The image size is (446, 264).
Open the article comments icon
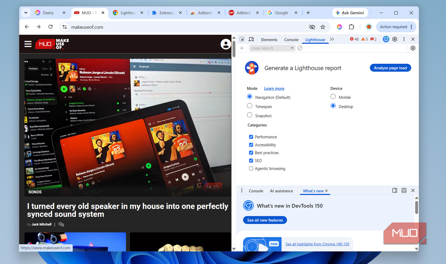61,224
